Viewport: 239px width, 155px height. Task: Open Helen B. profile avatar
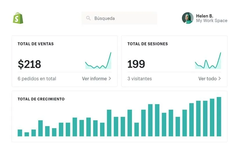188,18
